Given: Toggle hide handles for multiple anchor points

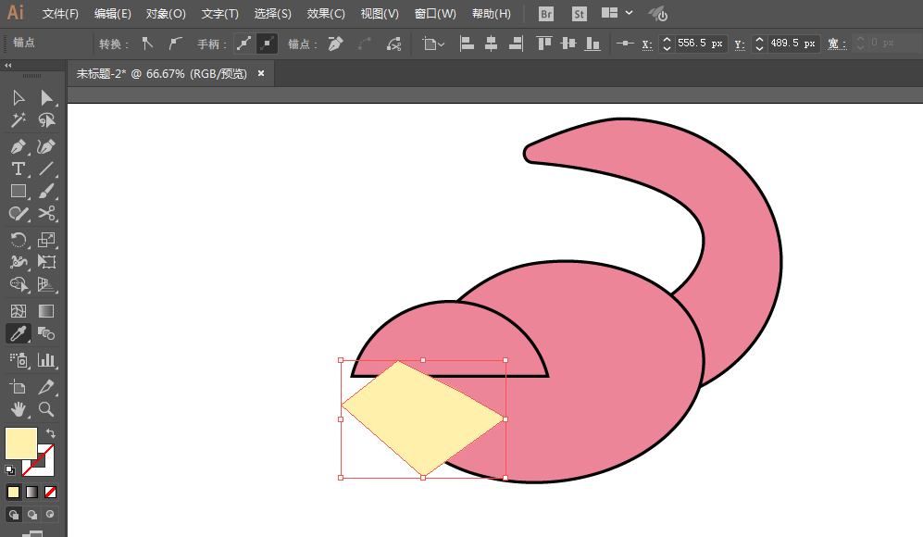Looking at the screenshot, I should coord(267,44).
